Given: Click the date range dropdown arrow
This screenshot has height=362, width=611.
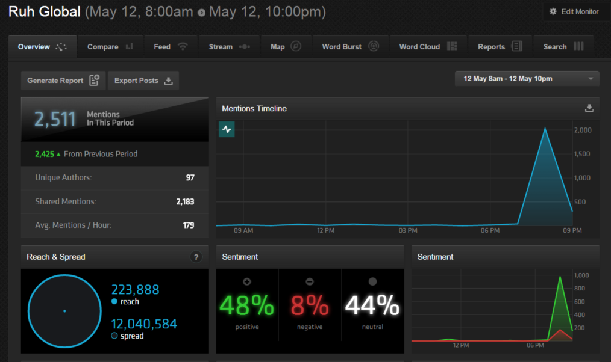Looking at the screenshot, I should 591,79.
